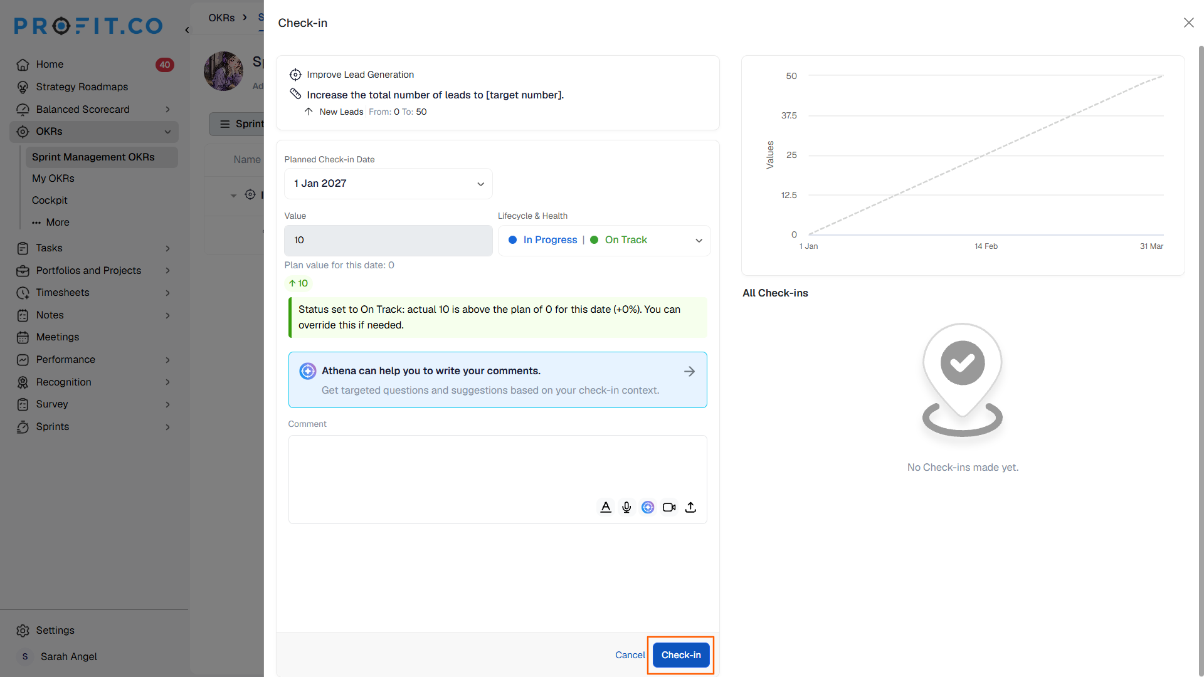Click the Recognition badge icon
This screenshot has height=677, width=1204.
pos(23,382)
